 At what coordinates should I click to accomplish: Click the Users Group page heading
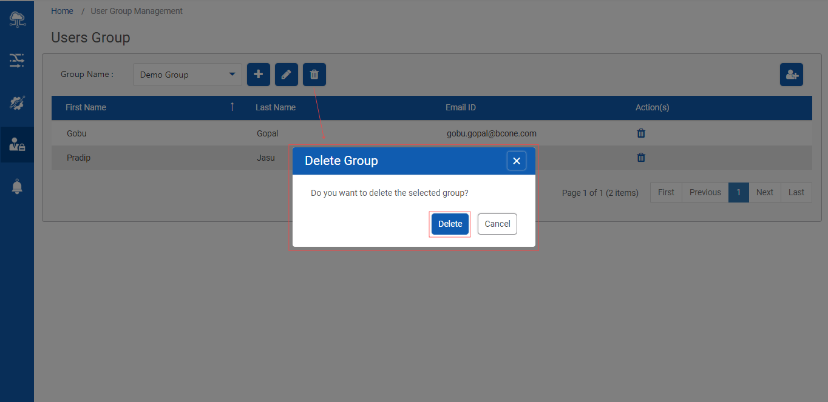pos(90,38)
